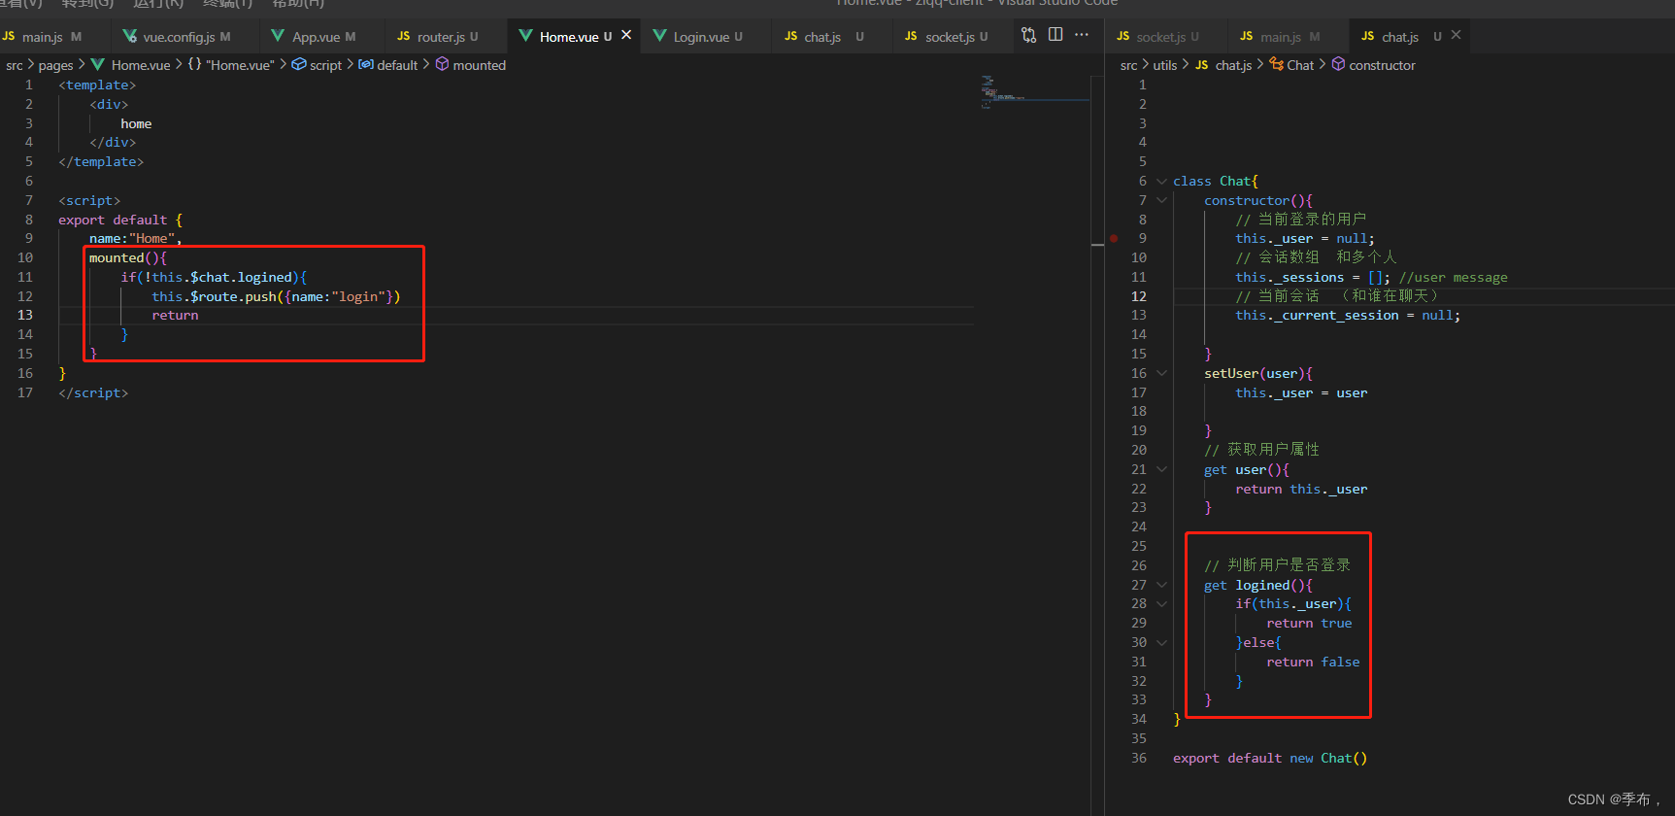Click 'export default {' in Home.vue

point(120,220)
